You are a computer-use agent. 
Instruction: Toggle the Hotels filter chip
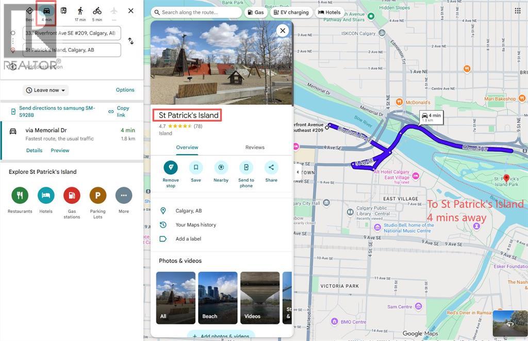tap(329, 12)
